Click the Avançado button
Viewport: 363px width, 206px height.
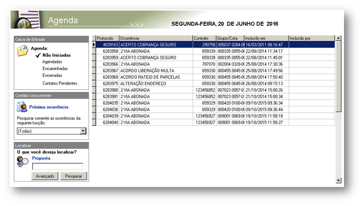45,176
